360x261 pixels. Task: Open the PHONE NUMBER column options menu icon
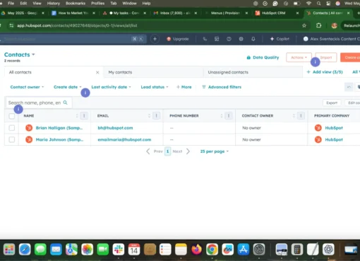tap(229, 116)
